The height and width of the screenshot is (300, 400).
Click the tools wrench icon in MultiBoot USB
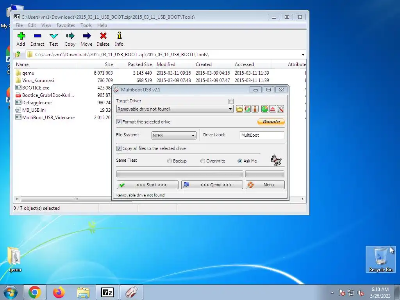coord(280,109)
